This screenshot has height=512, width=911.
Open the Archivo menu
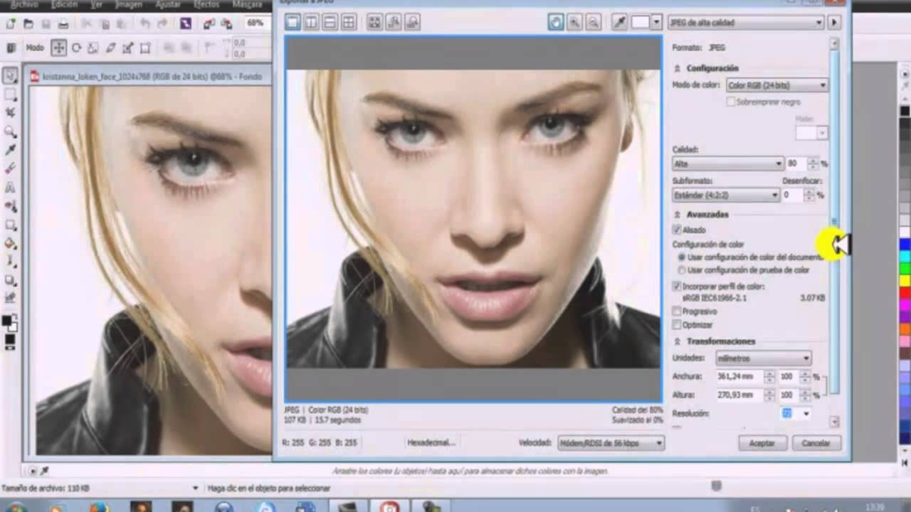24,4
